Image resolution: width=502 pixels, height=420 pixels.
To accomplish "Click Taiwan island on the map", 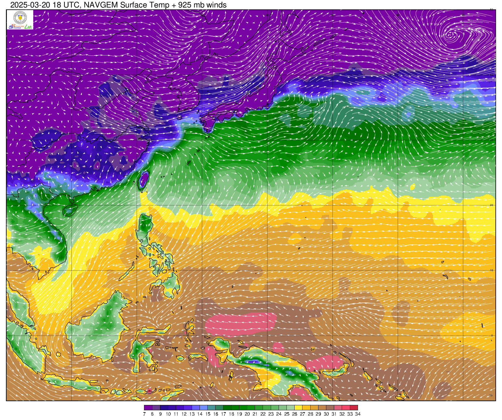I will 144,180.
